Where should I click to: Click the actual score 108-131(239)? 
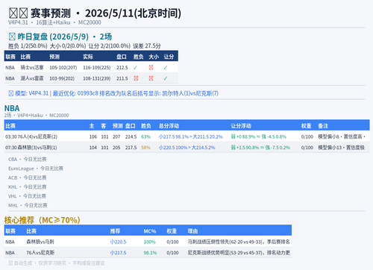[x=97, y=78]
